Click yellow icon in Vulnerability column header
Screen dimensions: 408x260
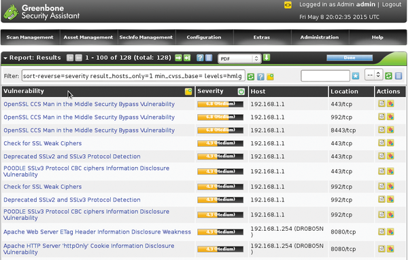(x=188, y=92)
